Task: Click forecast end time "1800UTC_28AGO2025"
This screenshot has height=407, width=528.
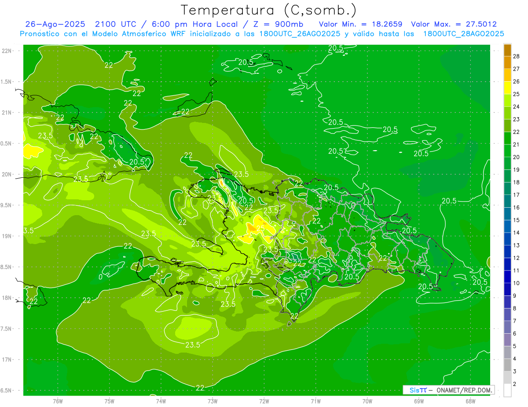Action: 463,34
